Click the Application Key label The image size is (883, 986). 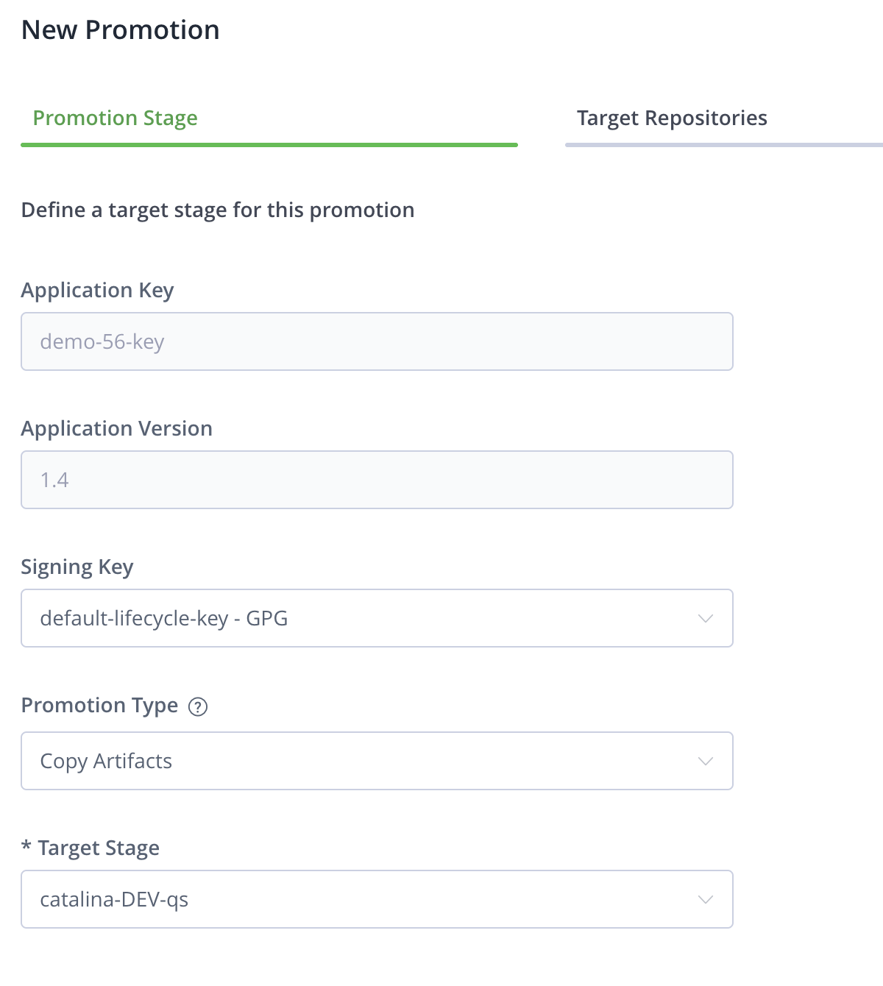(97, 291)
